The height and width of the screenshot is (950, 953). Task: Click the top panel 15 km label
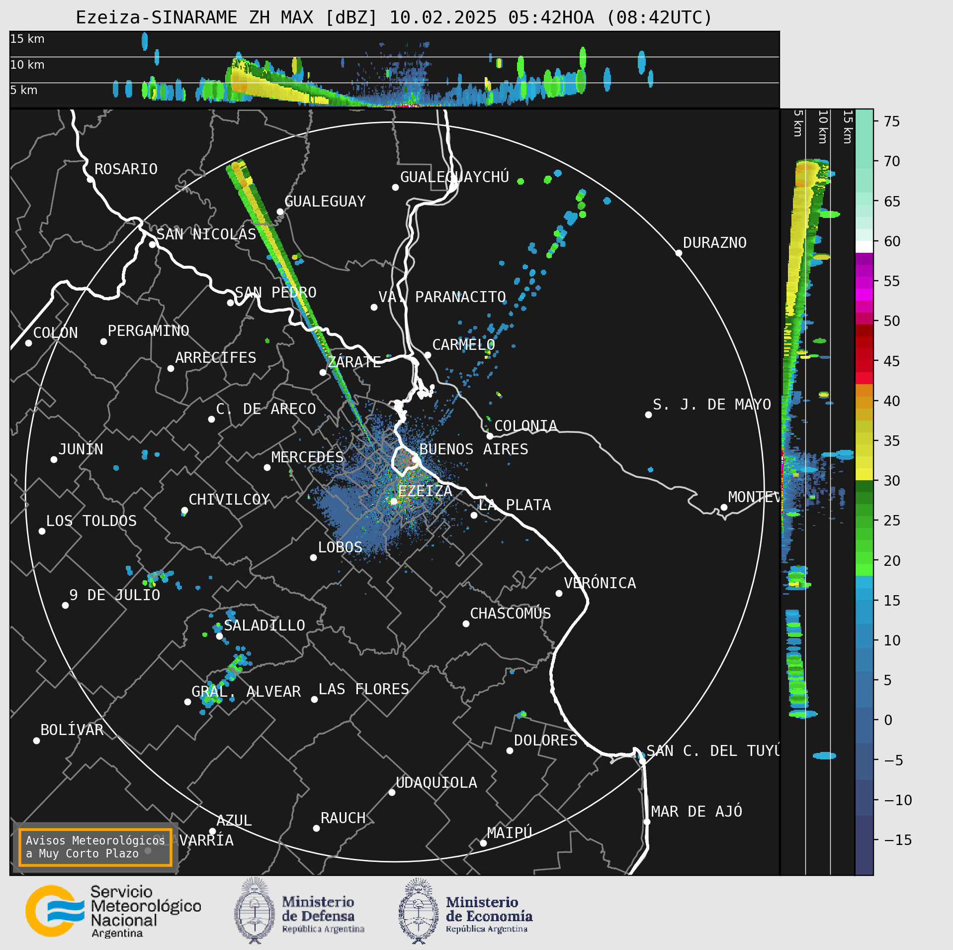point(27,39)
